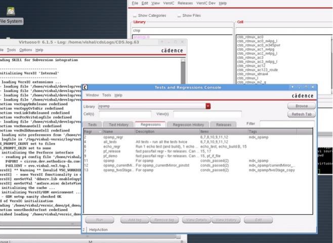Open Tools menu in Tests and Regressions Console
This screenshot has height=243, width=333.
pos(107,95)
